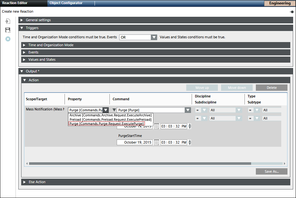Click the pin icon at top right
296x198 pixels.
click(x=291, y=12)
